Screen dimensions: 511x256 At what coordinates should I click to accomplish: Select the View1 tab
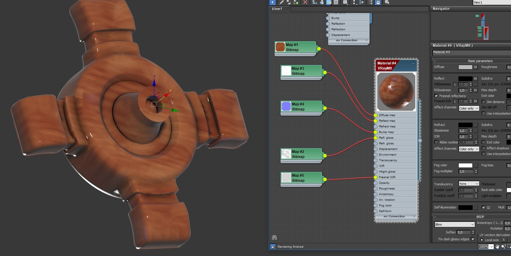277,9
